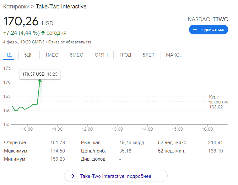Click the arrow icon before Take-Two Interactive: подробнее
Image resolution: width=238 pixels, height=185 pixels.
72,176
